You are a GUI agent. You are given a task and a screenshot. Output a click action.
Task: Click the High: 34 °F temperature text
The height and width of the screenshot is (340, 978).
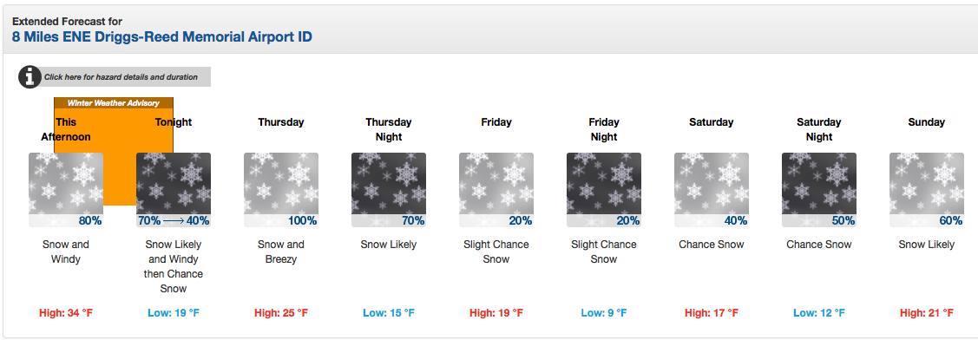66,312
